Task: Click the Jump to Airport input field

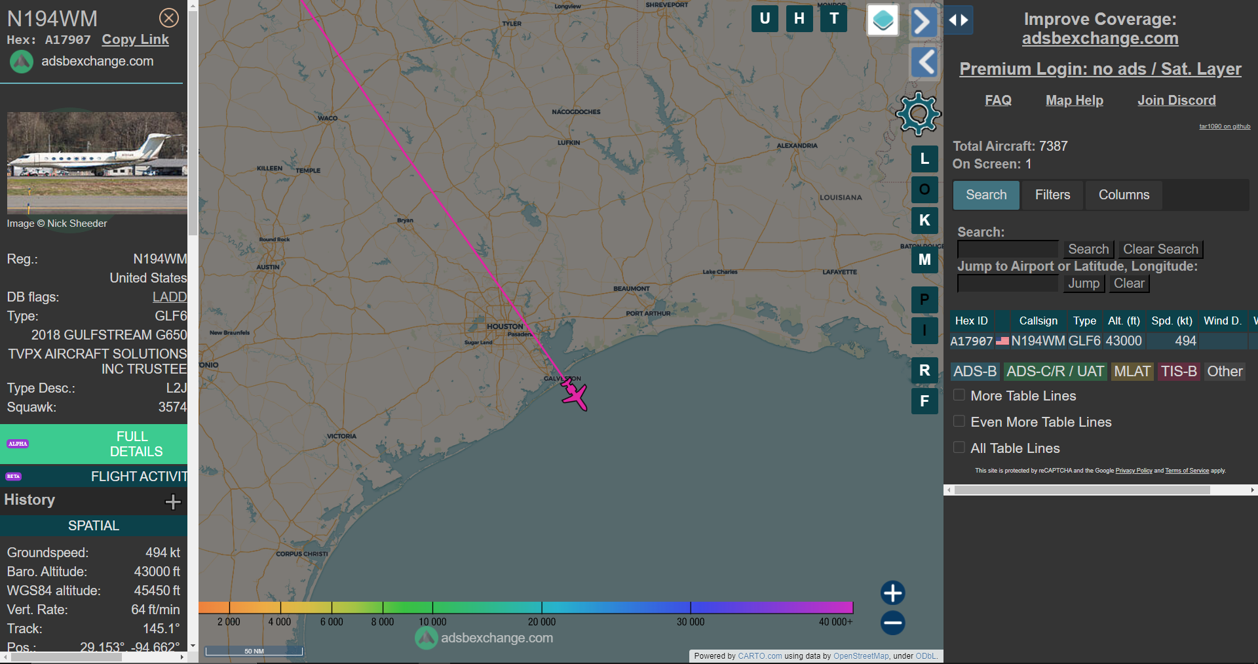Action: point(1008,283)
